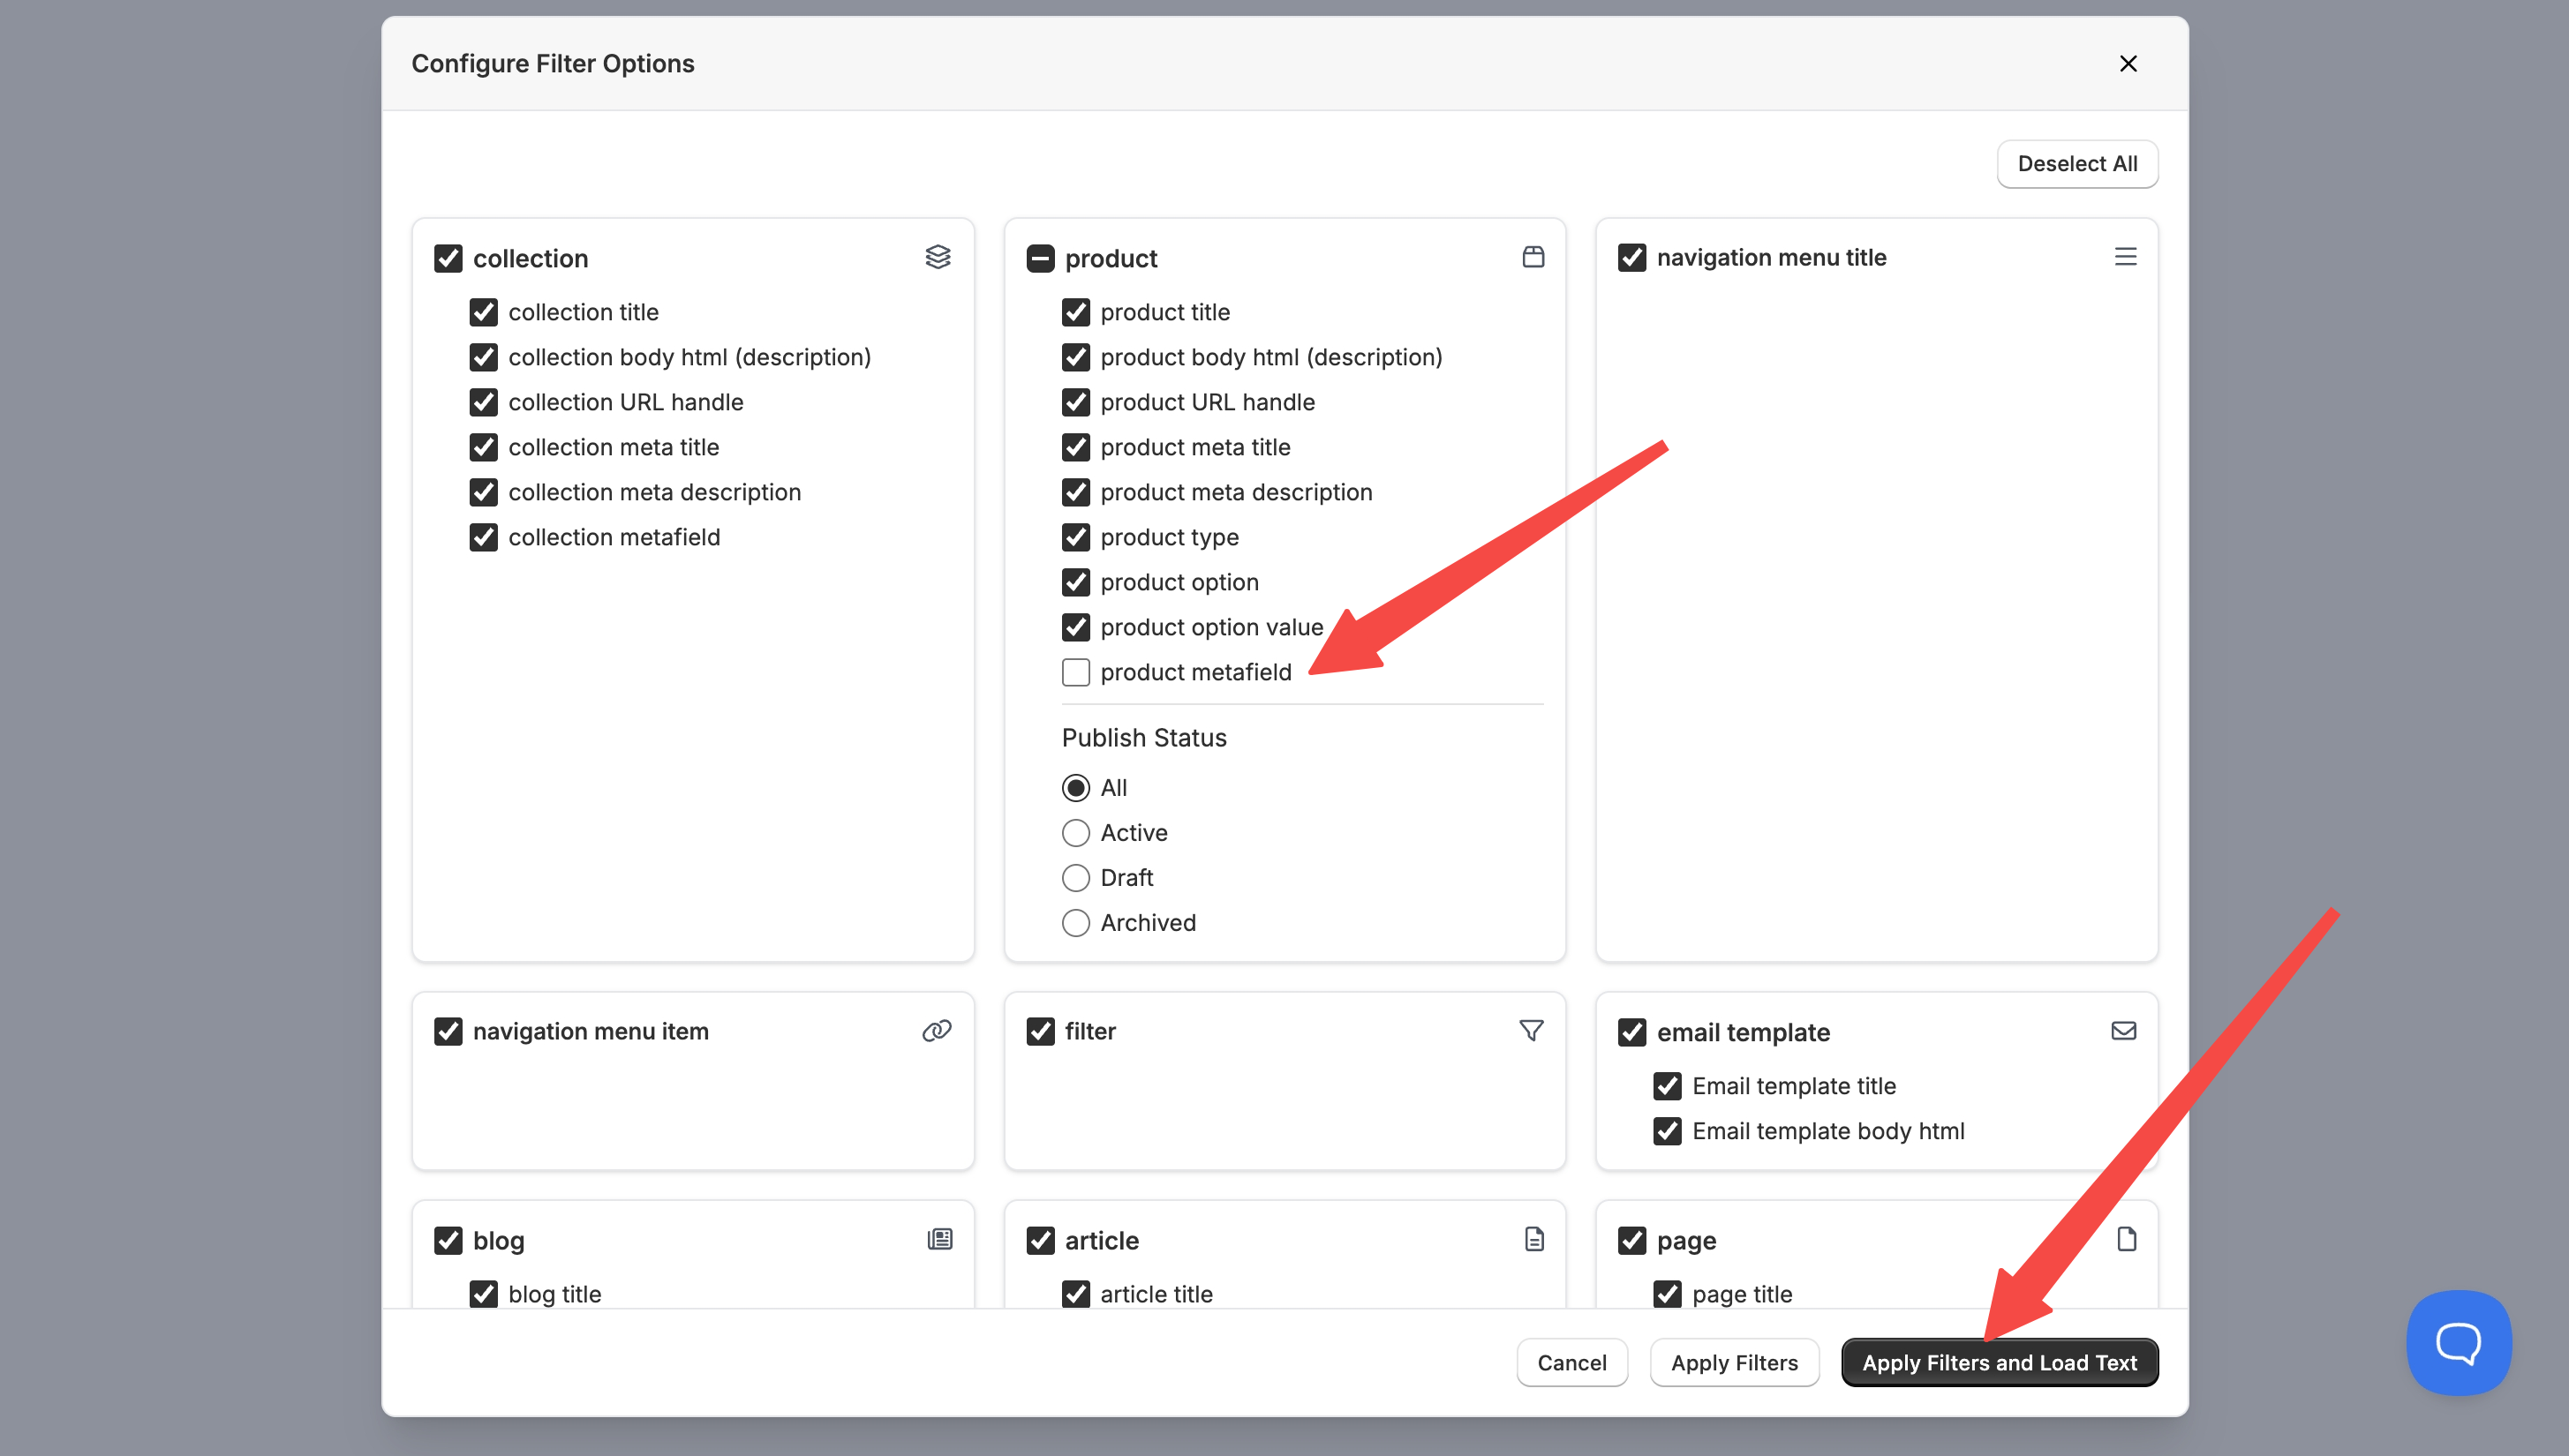Select the Active publish status
Screen dimensions: 2569x1456
pos(1075,833)
